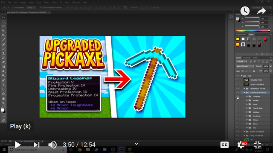Click the foreground color swatch in toolbox
This screenshot has height=153, width=273.
coord(3,110)
